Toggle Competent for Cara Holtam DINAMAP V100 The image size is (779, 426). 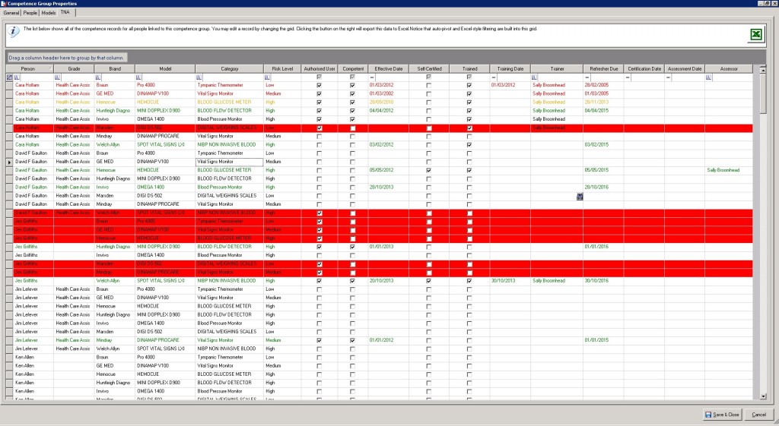tap(353, 93)
